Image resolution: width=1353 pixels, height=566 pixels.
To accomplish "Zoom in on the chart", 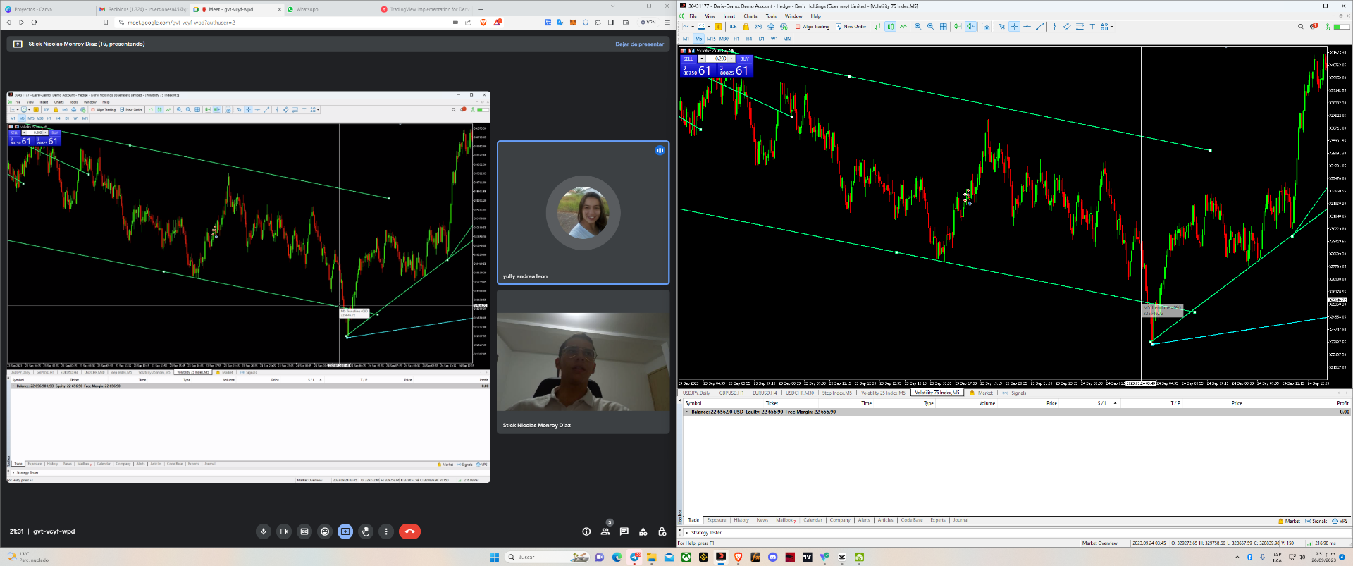I will [918, 27].
